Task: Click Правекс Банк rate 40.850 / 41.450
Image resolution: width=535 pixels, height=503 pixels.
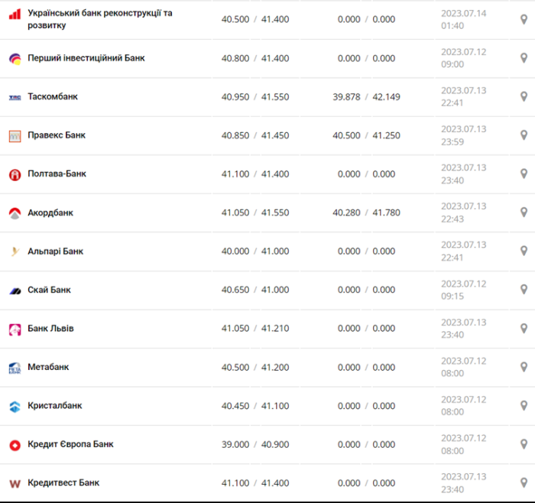Action: click(255, 135)
